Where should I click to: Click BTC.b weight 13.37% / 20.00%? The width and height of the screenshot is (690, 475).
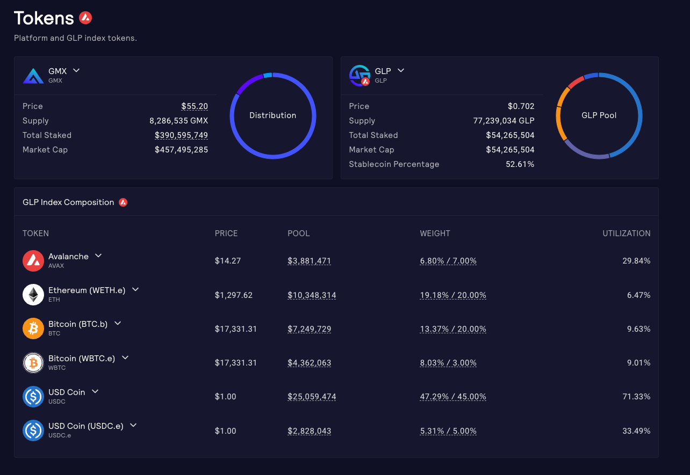point(453,329)
